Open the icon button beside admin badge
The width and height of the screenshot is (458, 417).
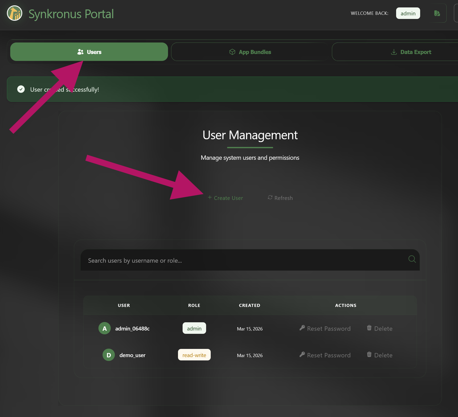coord(437,13)
